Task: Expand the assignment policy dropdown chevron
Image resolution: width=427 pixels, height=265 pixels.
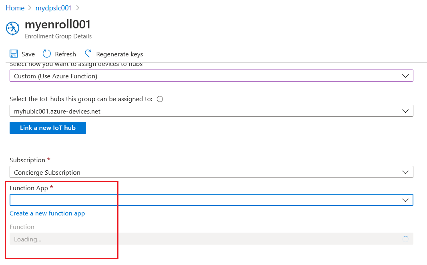Action: 405,76
